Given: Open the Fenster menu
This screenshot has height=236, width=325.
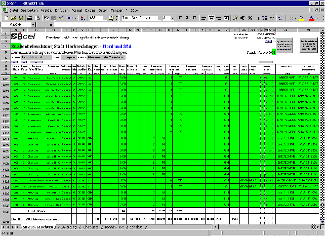Looking at the screenshot, I should tap(116, 10).
